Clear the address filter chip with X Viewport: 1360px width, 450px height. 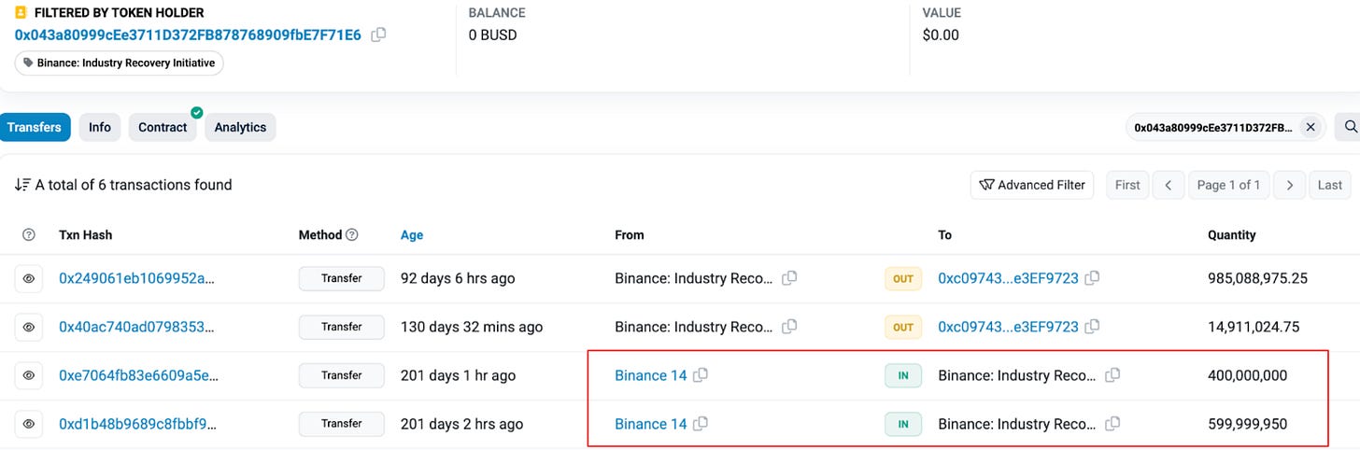click(x=1310, y=127)
